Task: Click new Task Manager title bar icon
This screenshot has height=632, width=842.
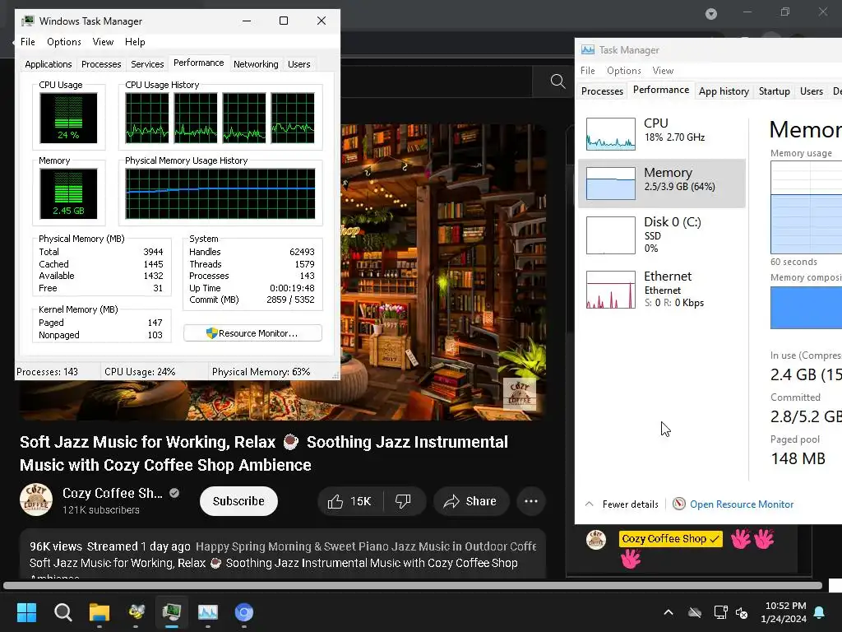Action: pos(588,50)
